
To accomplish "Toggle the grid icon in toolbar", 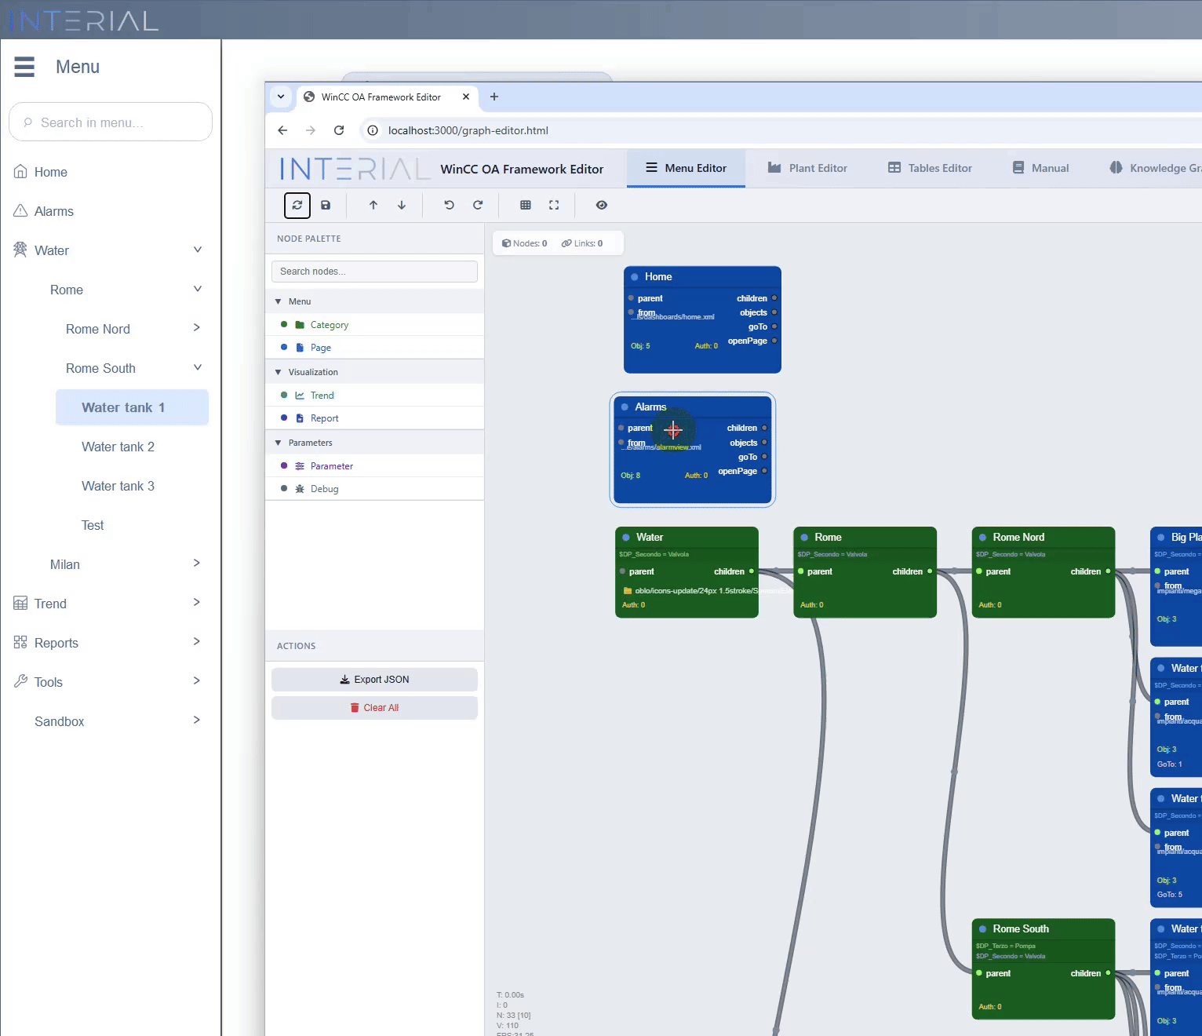I will point(526,205).
